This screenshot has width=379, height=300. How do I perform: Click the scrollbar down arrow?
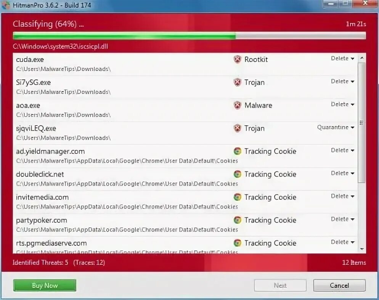coord(362,249)
